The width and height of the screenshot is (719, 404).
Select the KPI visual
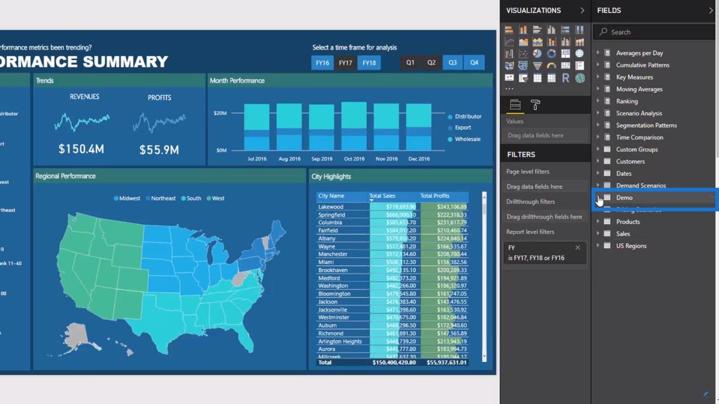pos(509,78)
